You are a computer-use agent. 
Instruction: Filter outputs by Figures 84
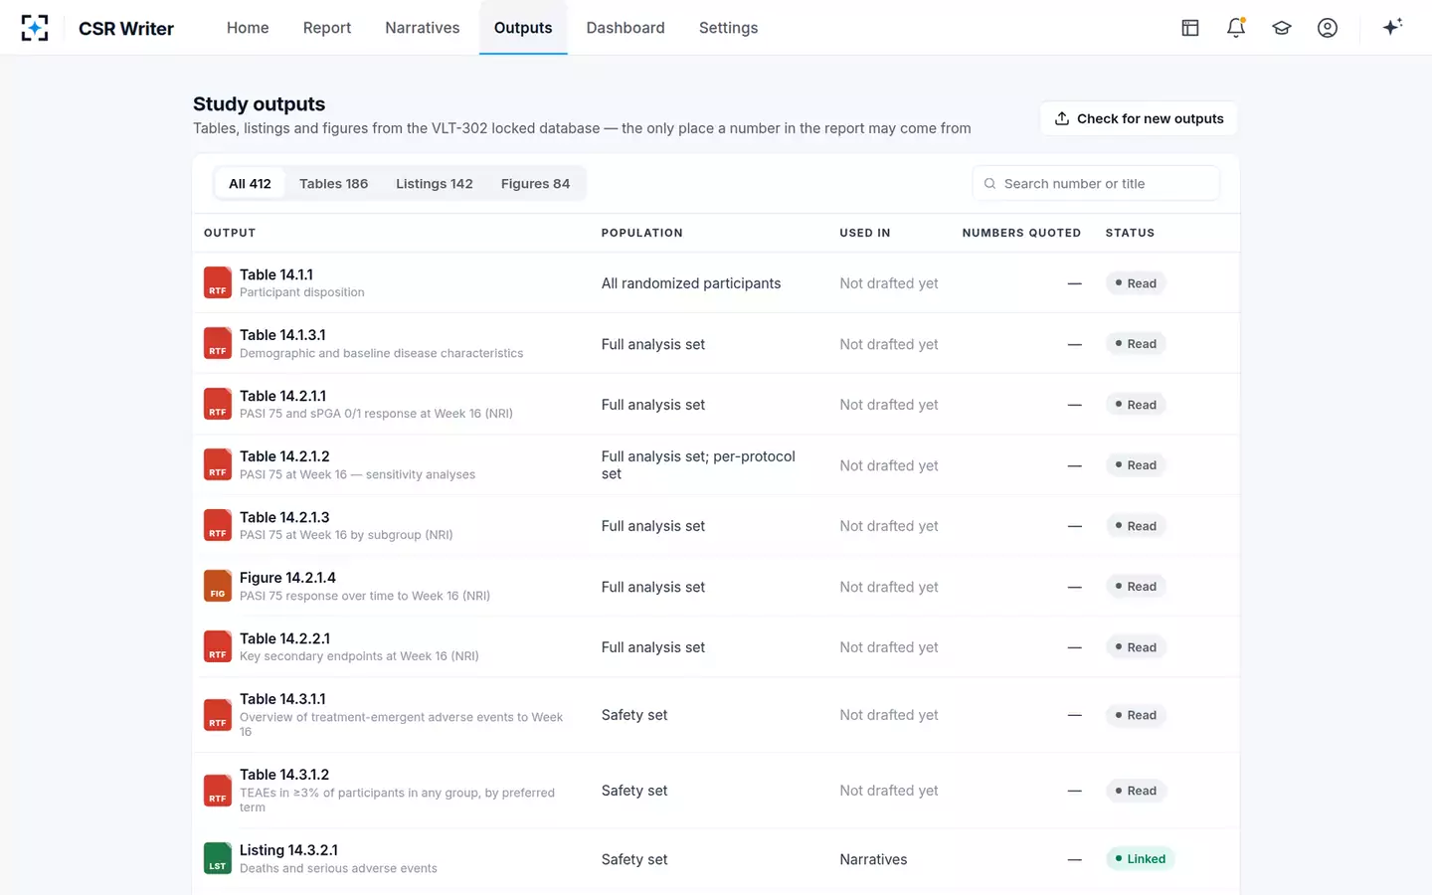[535, 184]
